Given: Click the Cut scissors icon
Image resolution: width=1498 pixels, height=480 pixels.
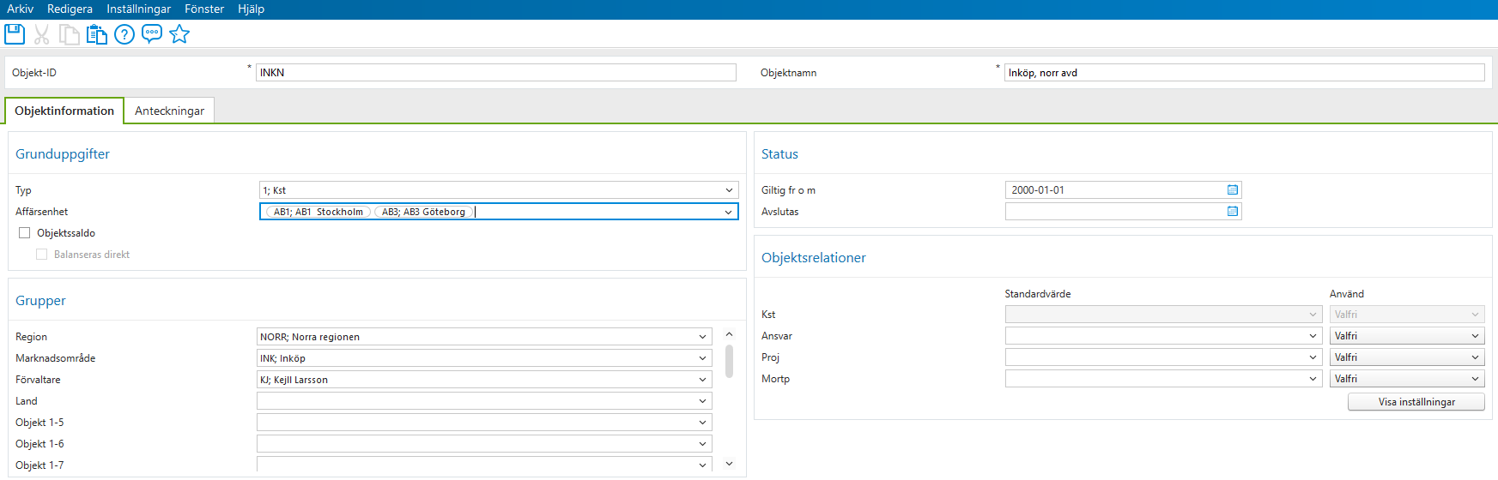Looking at the screenshot, I should click(x=41, y=34).
